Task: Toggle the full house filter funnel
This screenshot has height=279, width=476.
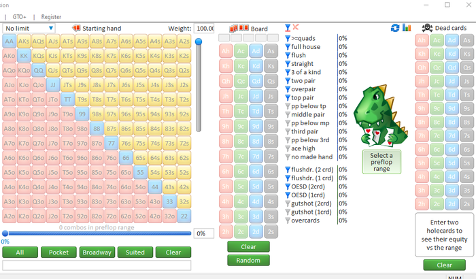Action: (x=288, y=47)
